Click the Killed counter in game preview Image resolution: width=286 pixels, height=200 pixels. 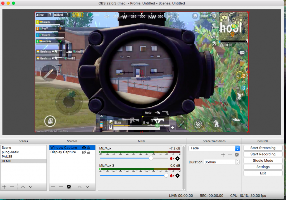(x=61, y=15)
